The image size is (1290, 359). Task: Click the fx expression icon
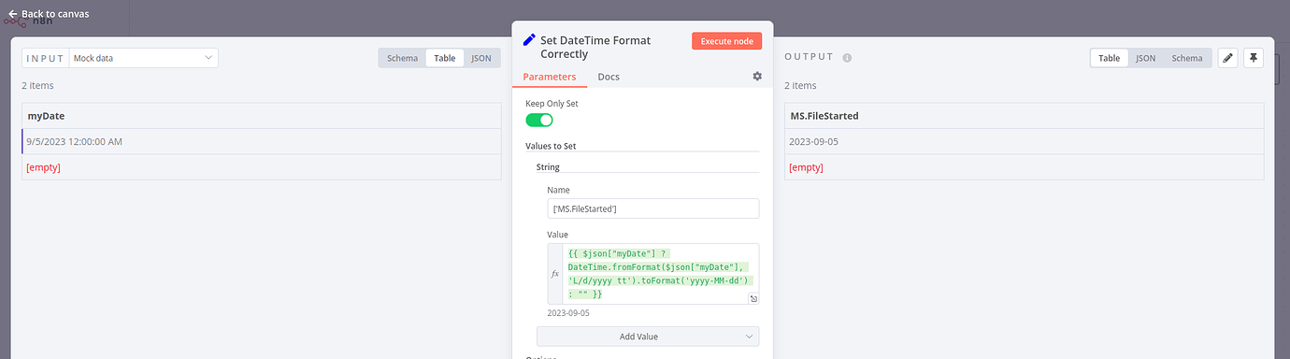(555, 274)
